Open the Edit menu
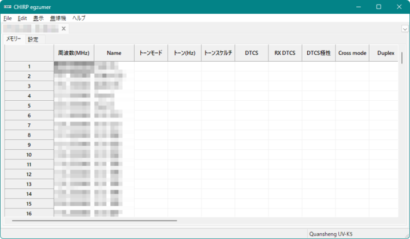 click(23, 18)
